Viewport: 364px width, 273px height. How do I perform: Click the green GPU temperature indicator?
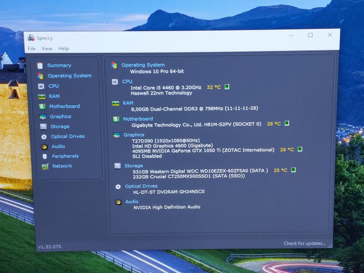[x=300, y=149]
